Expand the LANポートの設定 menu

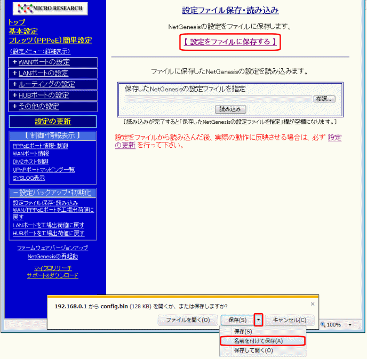52,73
